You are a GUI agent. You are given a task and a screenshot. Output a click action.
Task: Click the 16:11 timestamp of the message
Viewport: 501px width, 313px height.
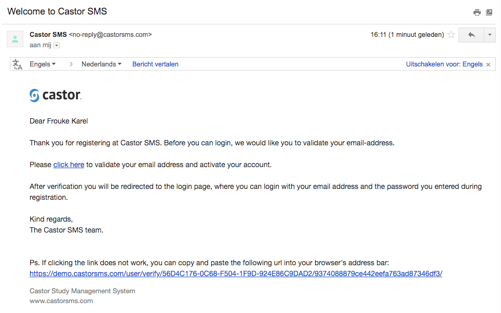point(378,35)
